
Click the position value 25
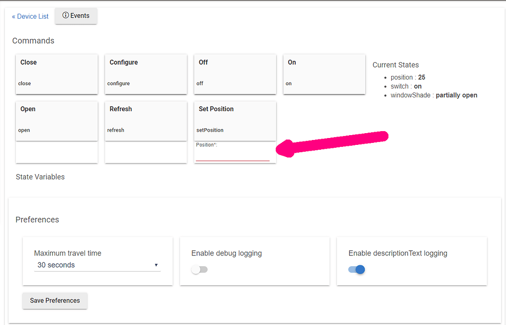[421, 77]
